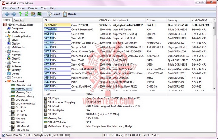Switch to the Menu tab

pos(7,20)
